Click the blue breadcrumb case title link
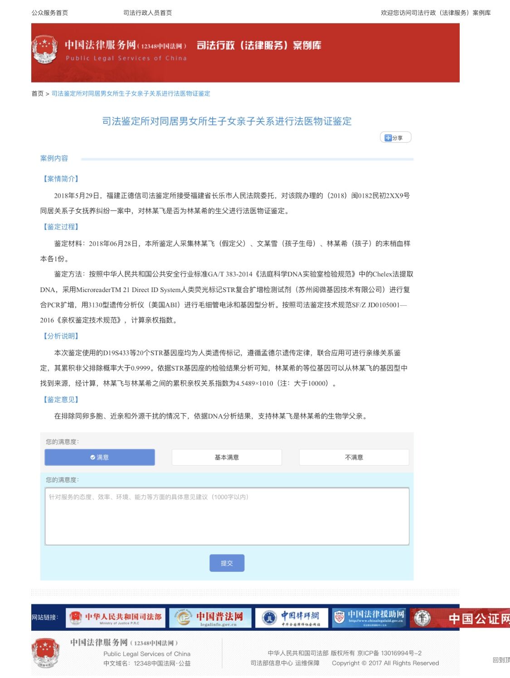Image resolution: width=510 pixels, height=678 pixels. click(131, 93)
